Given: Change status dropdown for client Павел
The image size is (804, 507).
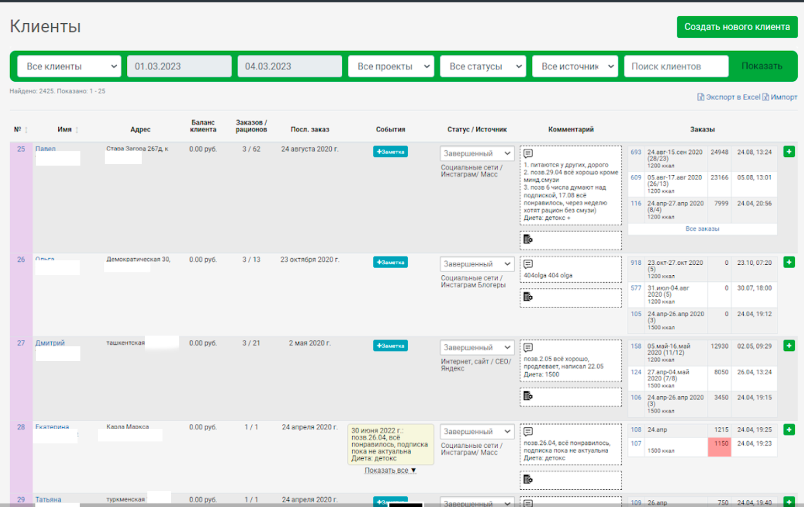Looking at the screenshot, I should click(477, 153).
